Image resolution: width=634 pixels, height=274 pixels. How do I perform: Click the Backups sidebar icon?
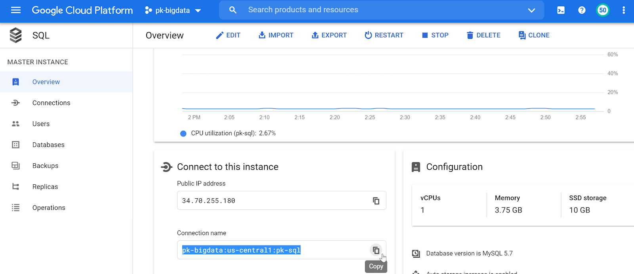tap(16, 166)
